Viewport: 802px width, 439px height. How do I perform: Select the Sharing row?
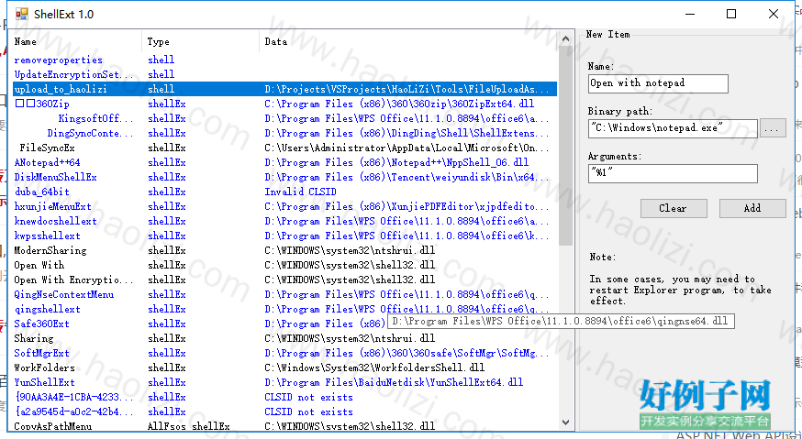283,338
